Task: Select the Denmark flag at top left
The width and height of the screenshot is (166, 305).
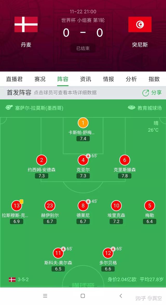Action: pos(25,24)
